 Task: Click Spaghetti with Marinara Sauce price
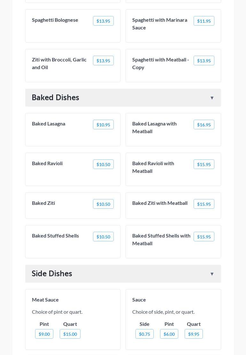pos(204,21)
